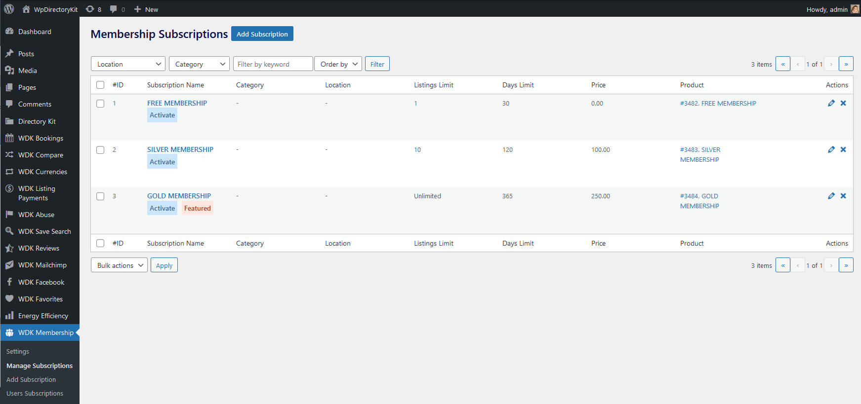Open WDK Abuse menu
This screenshot has height=404, width=861.
40,215
